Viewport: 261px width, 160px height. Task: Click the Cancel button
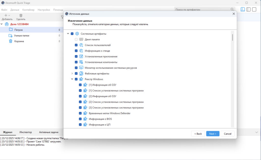point(228,134)
